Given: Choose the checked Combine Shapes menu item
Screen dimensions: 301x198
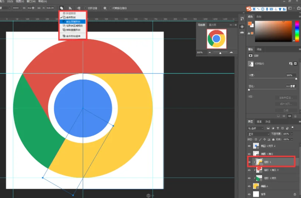Looking at the screenshot, I should coord(72,17).
